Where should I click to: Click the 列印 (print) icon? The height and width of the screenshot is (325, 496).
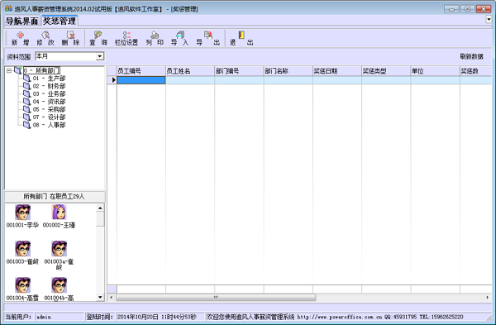(155, 38)
